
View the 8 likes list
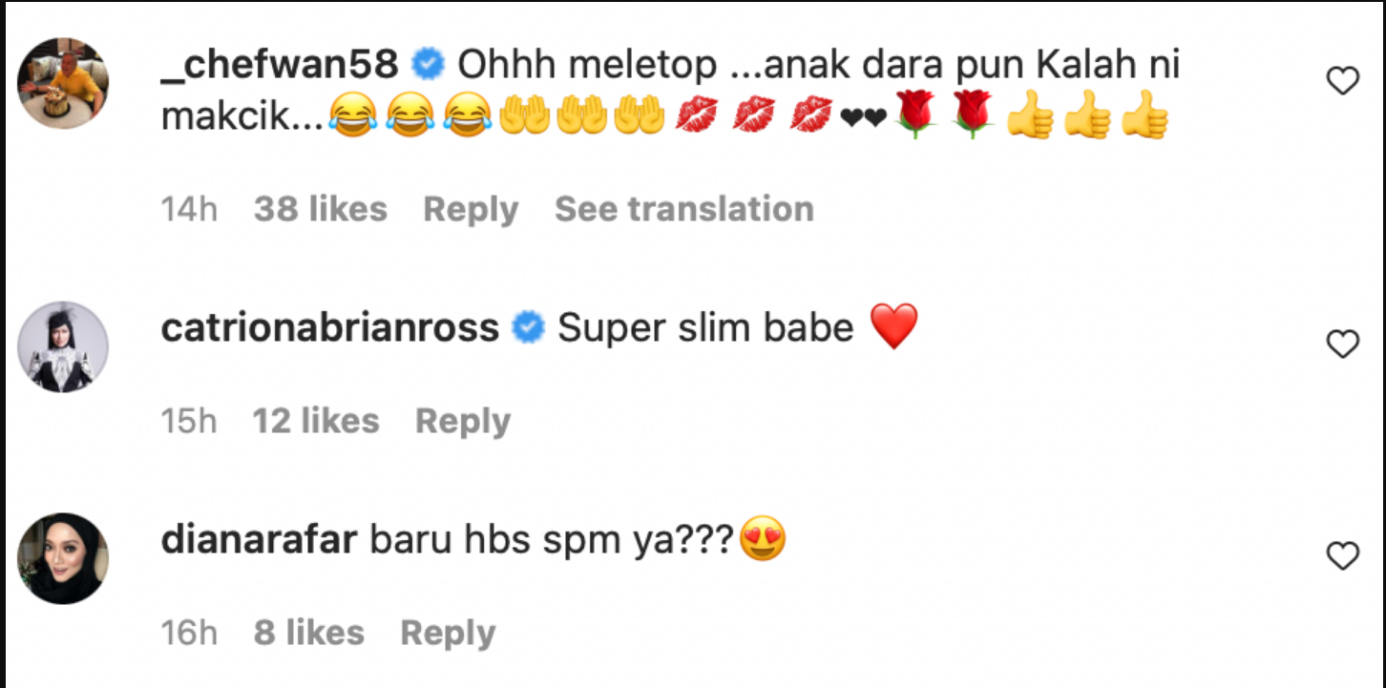pyautogui.click(x=309, y=633)
